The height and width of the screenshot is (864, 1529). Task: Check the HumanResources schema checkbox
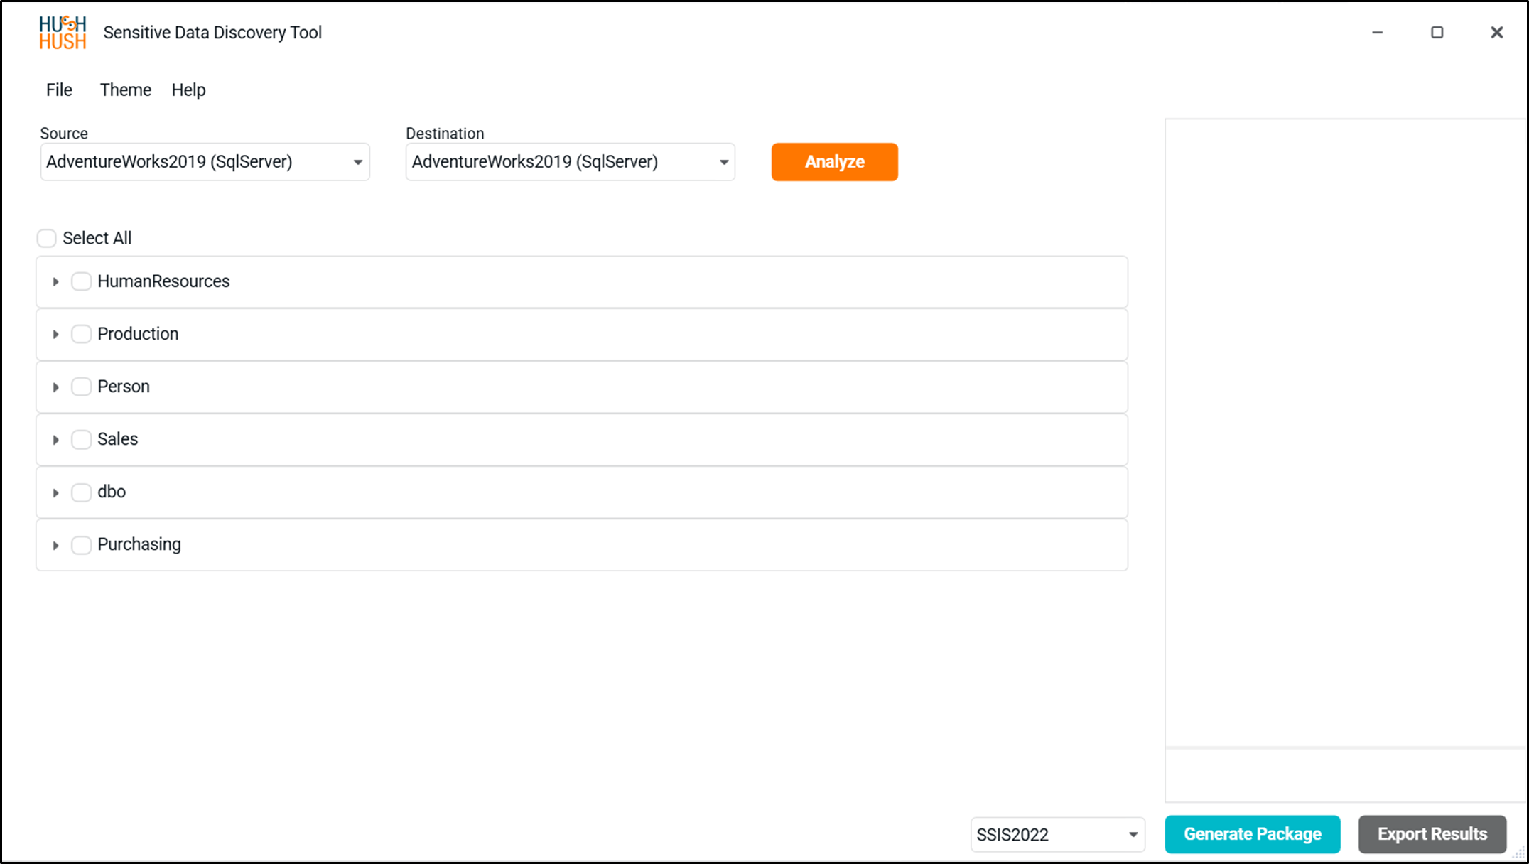click(81, 281)
